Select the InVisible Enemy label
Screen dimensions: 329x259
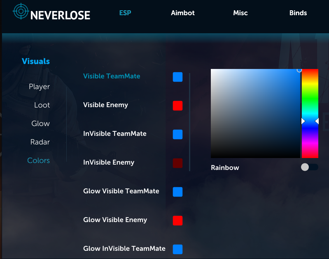point(109,163)
